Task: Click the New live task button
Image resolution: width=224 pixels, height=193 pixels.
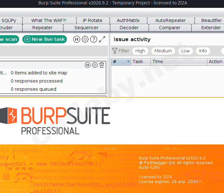Action: tap(45, 39)
